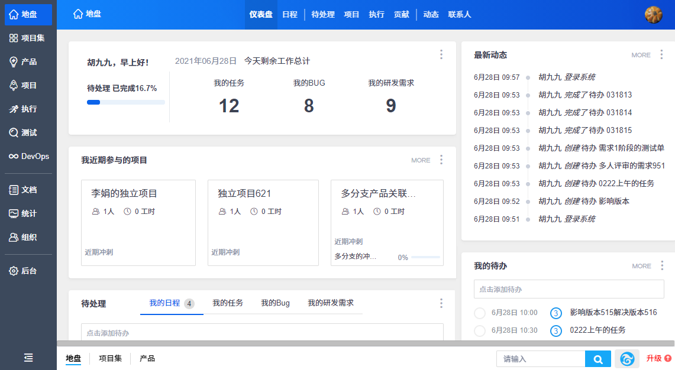This screenshot has height=370, width=675.
Task: Click the 请输入 search field
Action: (x=541, y=359)
